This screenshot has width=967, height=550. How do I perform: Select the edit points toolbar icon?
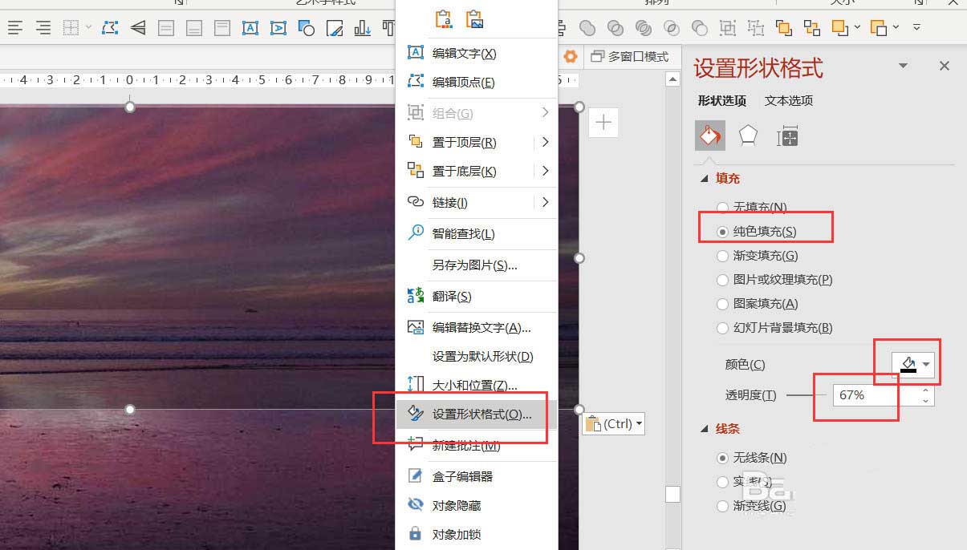click(110, 28)
